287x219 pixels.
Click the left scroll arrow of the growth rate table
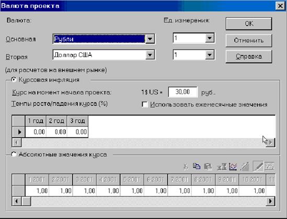click(x=17, y=142)
